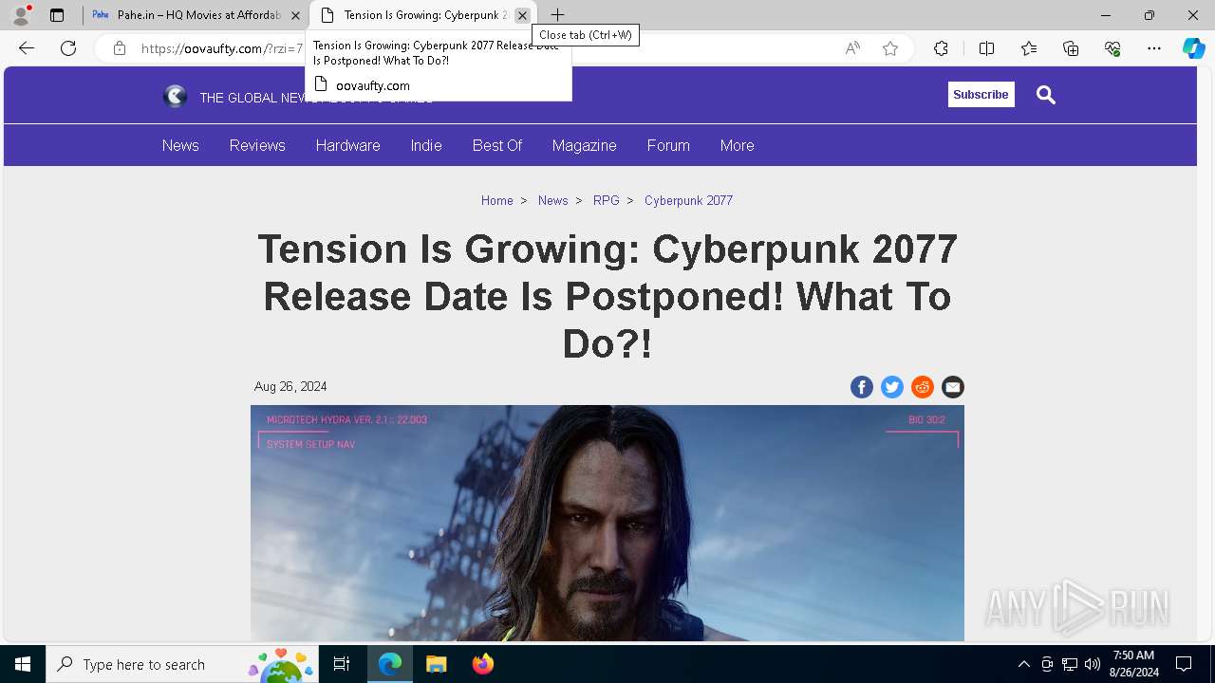The width and height of the screenshot is (1215, 683).
Task: Open the Favorites list icon
Action: coord(1029,48)
